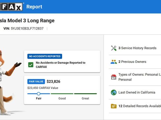Click the previous owners people icon
Viewport: 161px width, 120px height.
[x=114, y=62]
